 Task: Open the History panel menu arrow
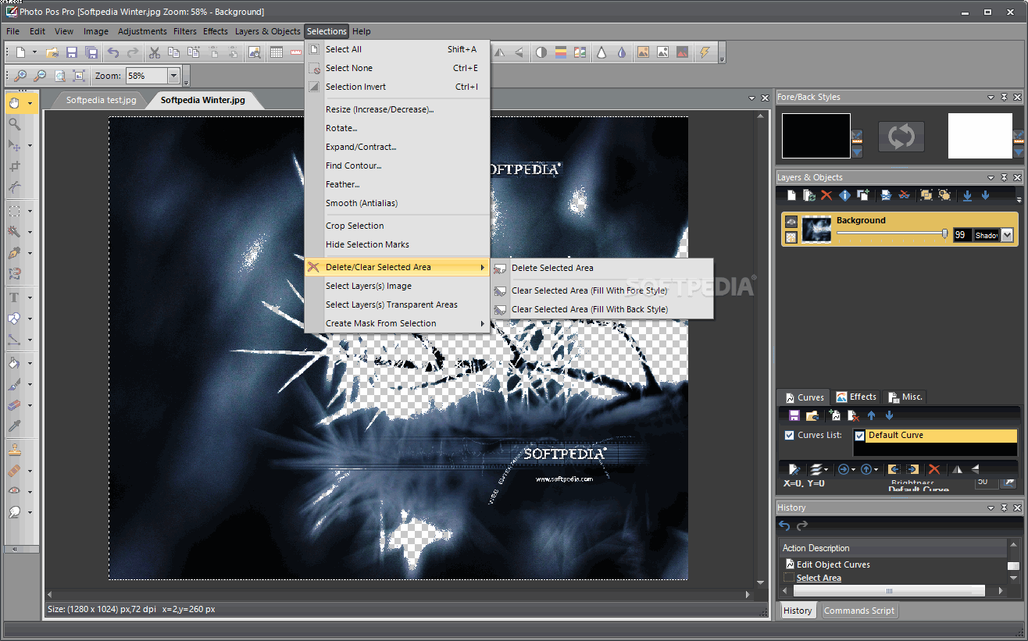point(991,508)
